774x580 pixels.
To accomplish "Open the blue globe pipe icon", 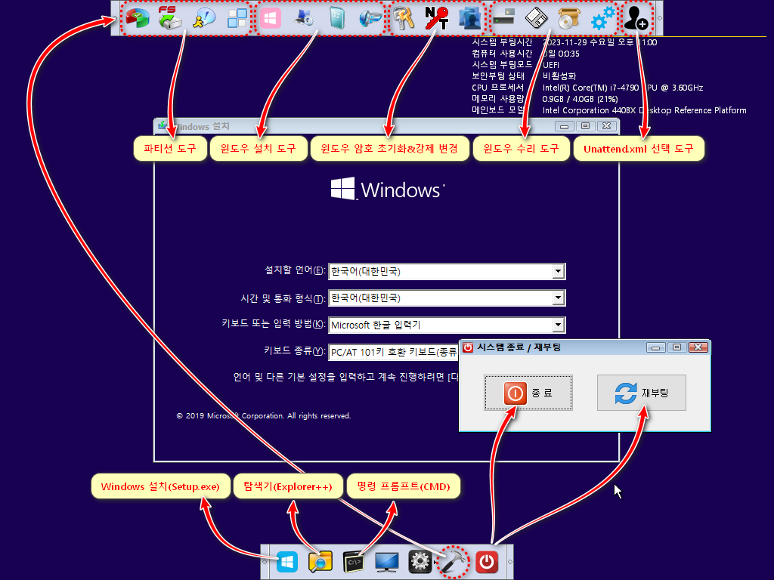I will point(370,18).
